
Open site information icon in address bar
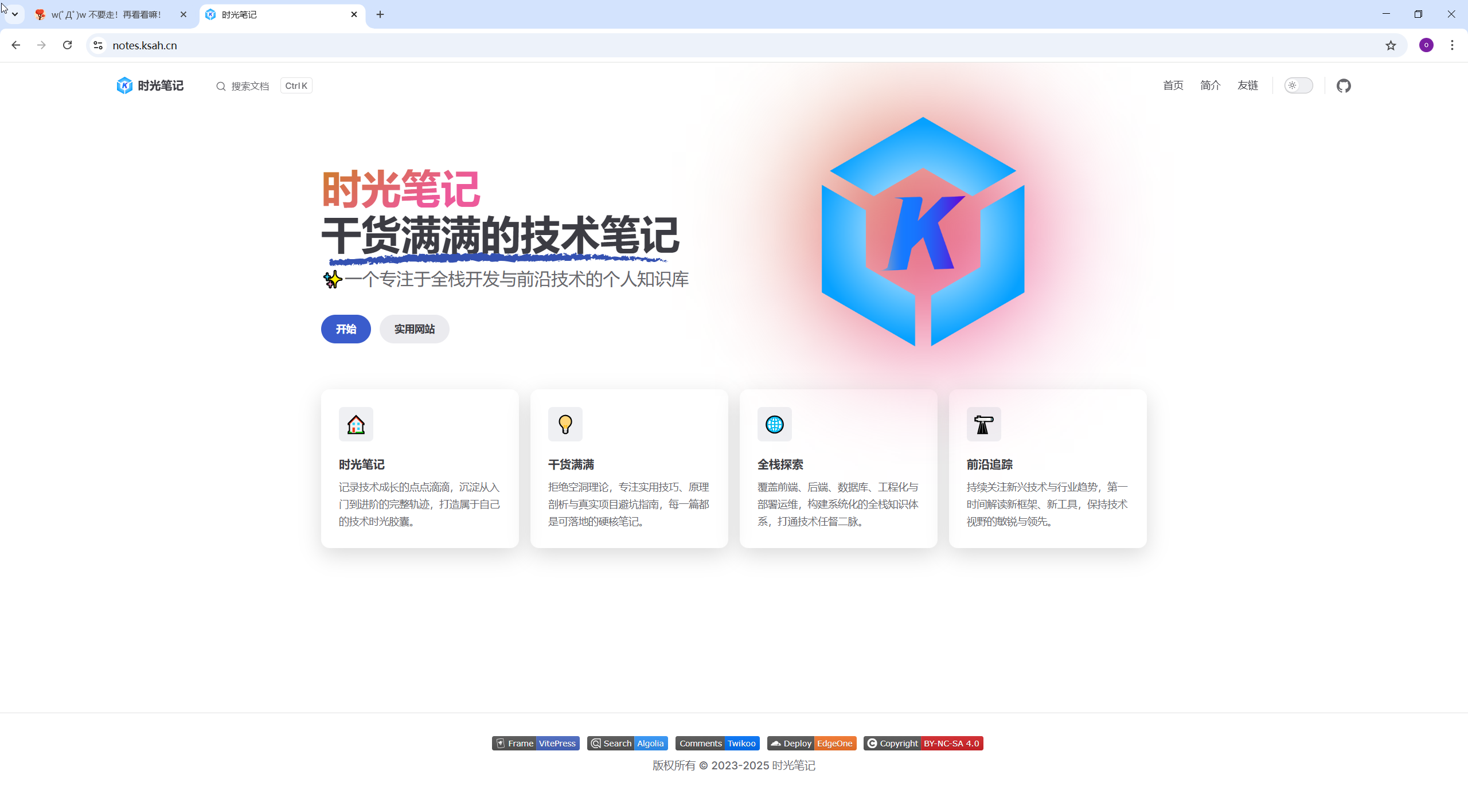point(98,45)
